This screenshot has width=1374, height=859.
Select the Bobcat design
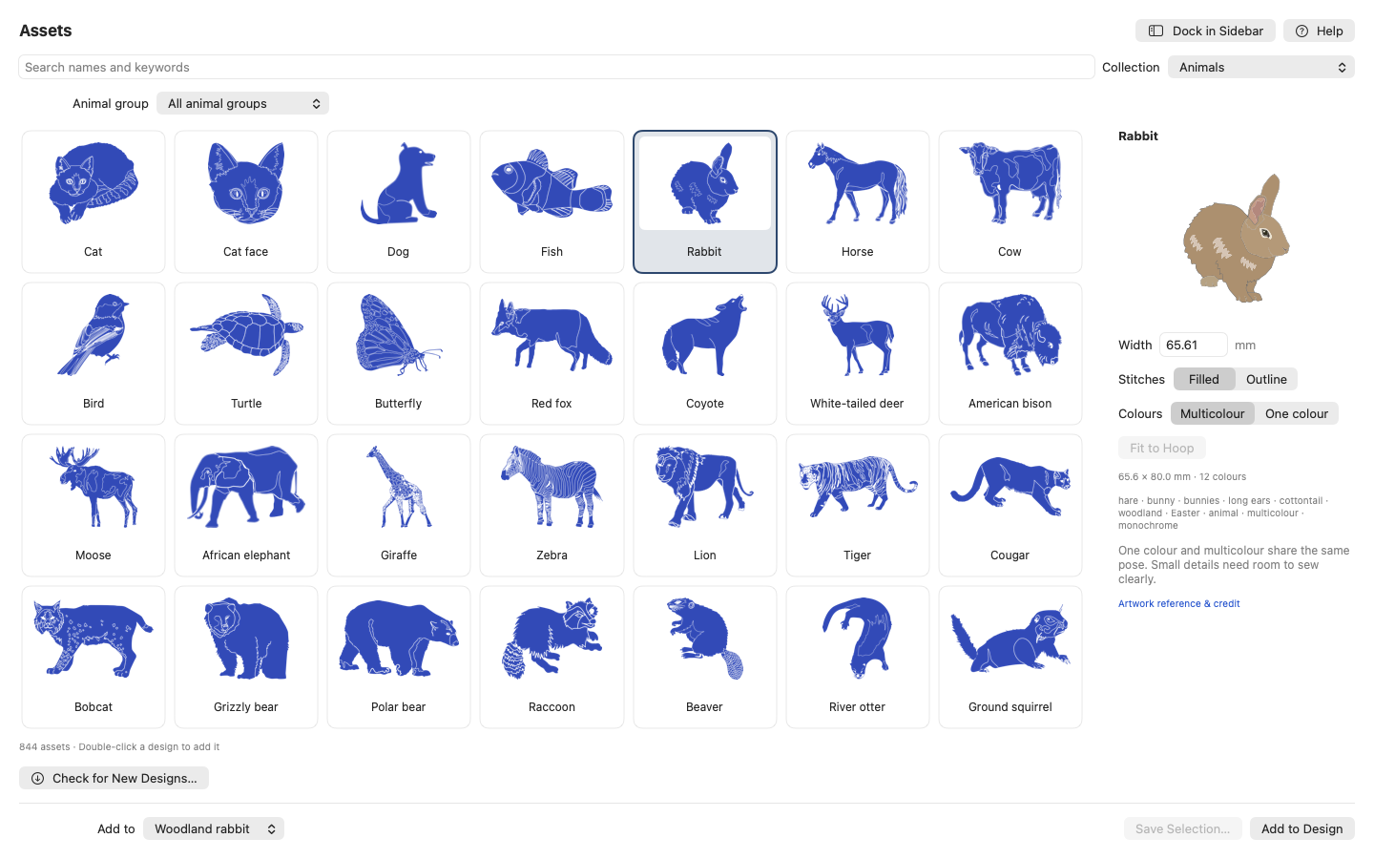pyautogui.click(x=94, y=657)
